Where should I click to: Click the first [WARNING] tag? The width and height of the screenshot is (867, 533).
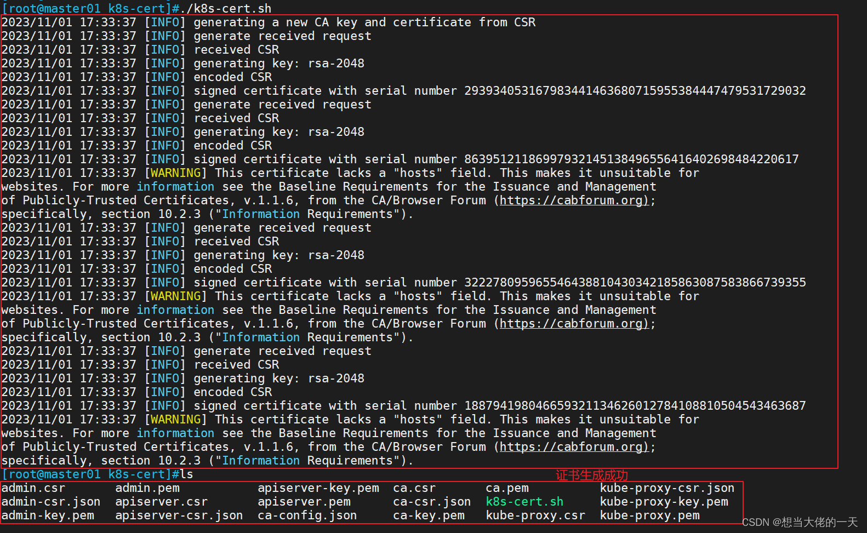(176, 173)
